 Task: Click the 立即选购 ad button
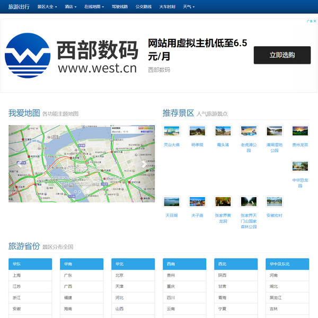click(x=282, y=55)
